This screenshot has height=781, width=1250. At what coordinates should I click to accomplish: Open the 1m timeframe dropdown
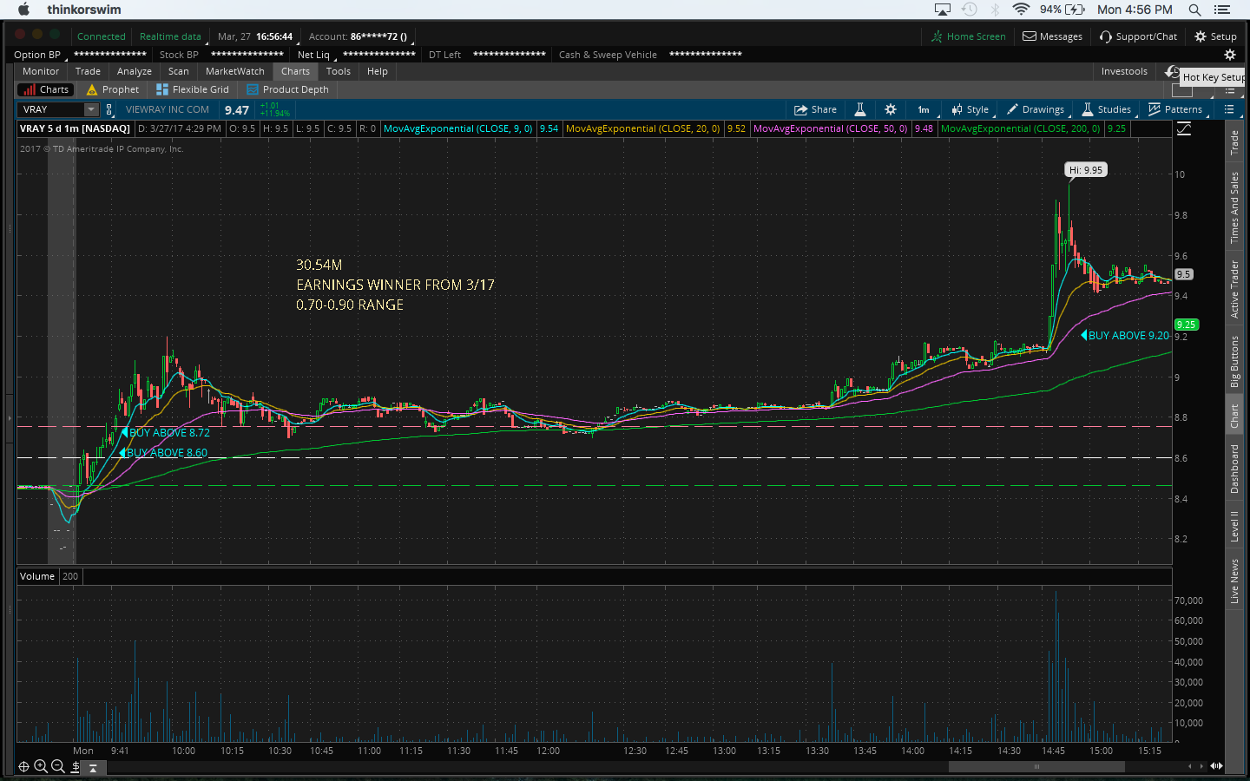(924, 109)
